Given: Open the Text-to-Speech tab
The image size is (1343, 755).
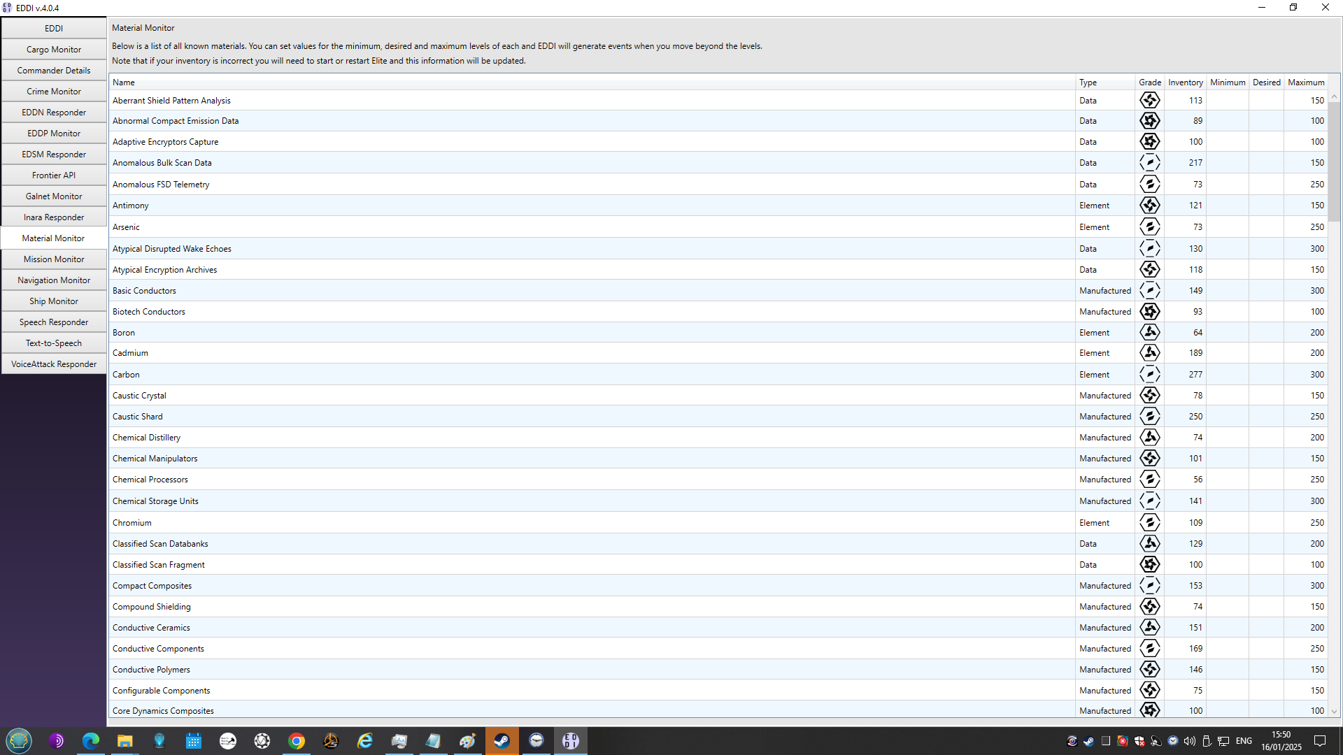Looking at the screenshot, I should click(54, 343).
